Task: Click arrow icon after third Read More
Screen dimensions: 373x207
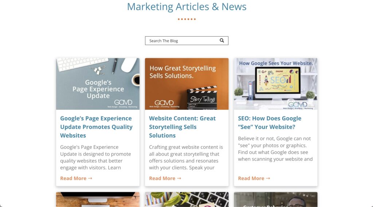Action: 268,178
